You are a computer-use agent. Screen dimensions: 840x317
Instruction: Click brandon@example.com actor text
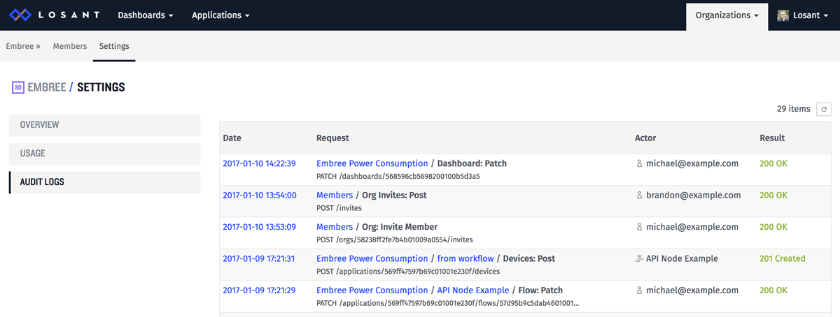[x=693, y=196]
